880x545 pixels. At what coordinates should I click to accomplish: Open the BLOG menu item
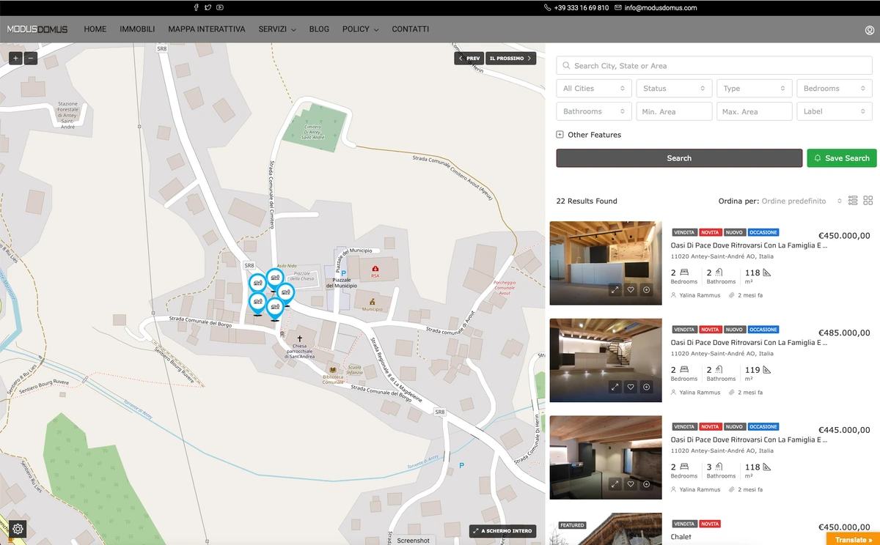pos(319,29)
